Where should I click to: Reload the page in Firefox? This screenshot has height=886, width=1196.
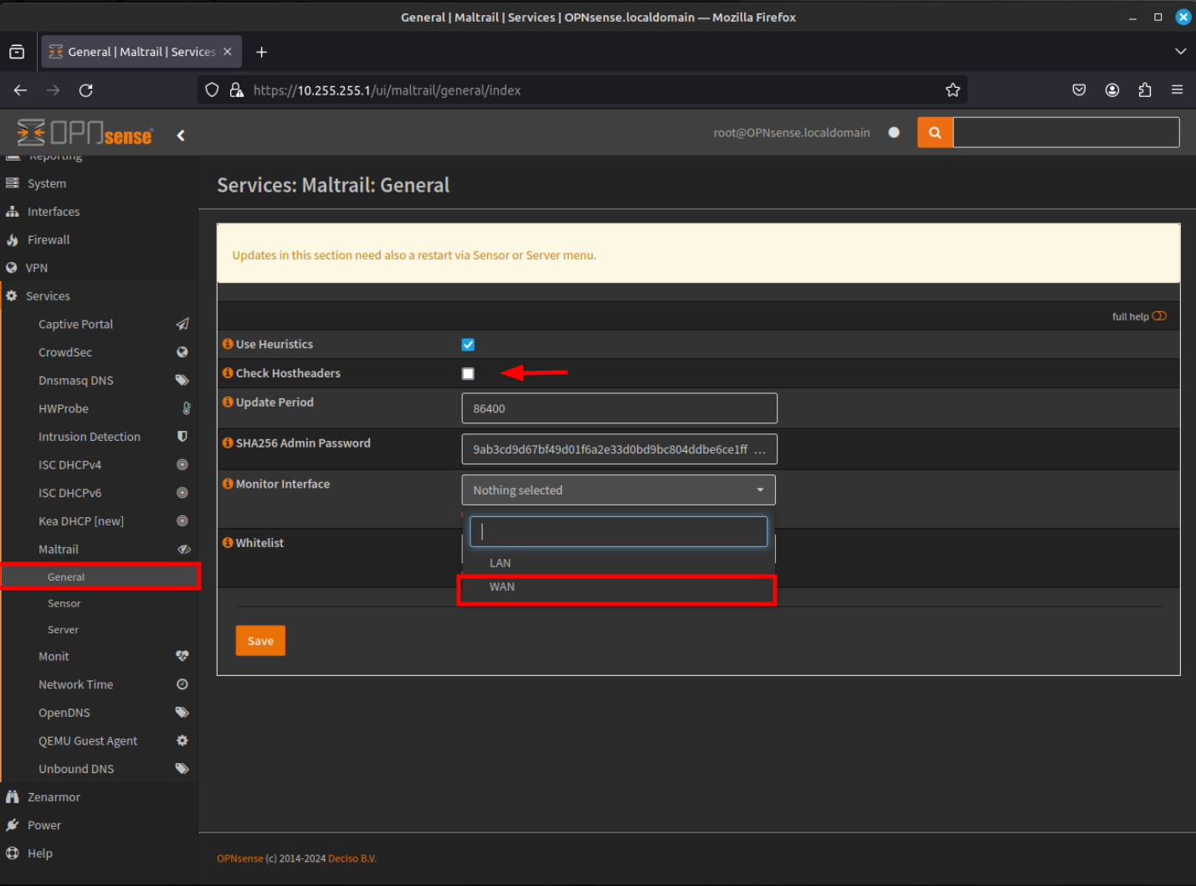tap(85, 90)
